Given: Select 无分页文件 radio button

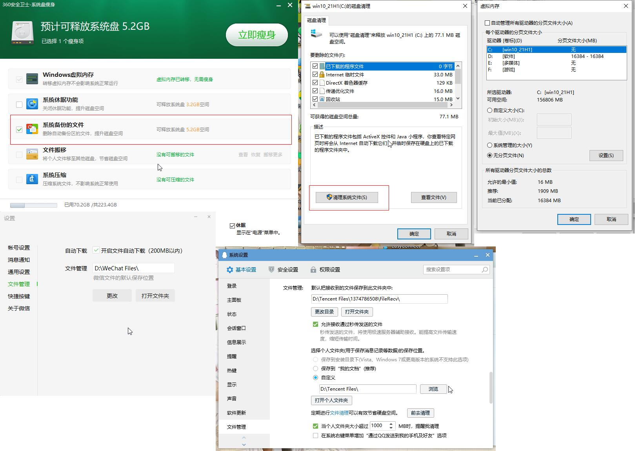Looking at the screenshot, I should [489, 155].
